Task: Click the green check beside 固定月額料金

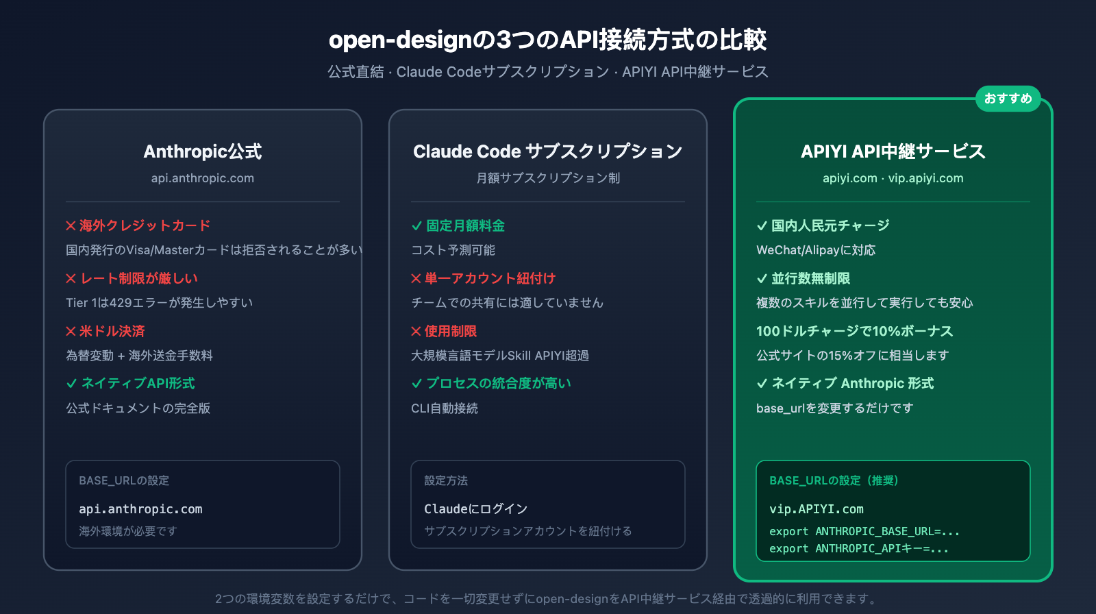Action: (x=416, y=226)
